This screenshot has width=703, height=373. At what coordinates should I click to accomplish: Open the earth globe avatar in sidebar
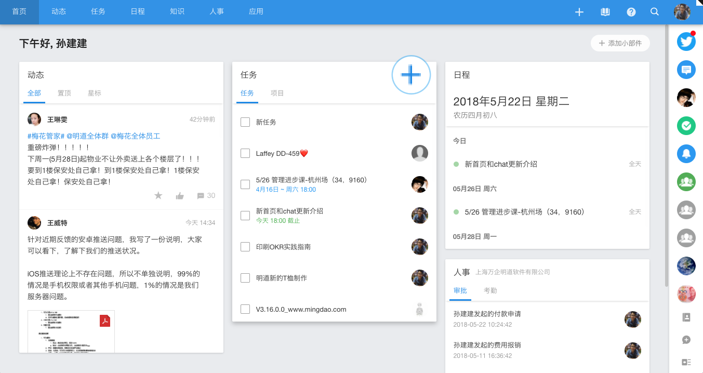pyautogui.click(x=686, y=266)
